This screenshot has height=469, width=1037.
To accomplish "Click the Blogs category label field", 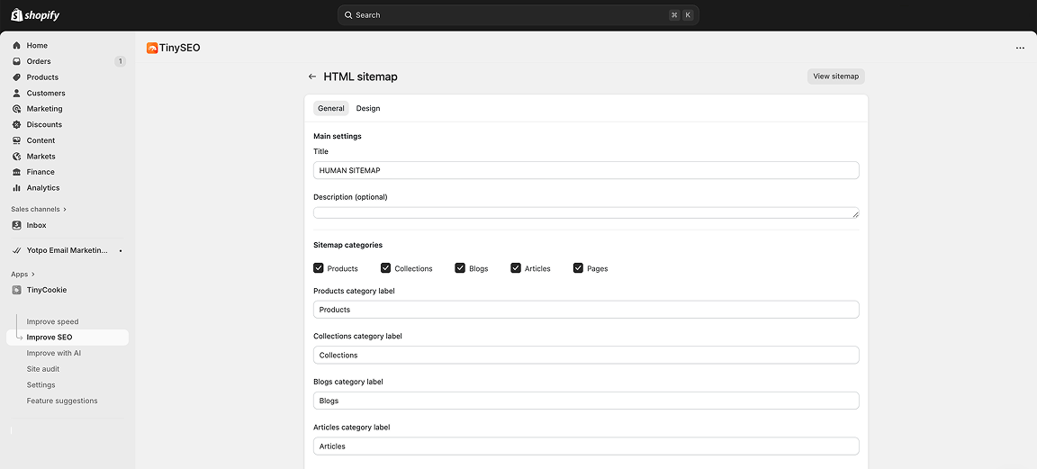I will pos(586,401).
